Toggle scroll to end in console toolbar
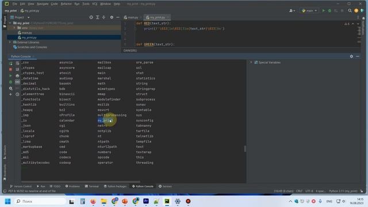The height and width of the screenshot is (207, 368). [17, 70]
